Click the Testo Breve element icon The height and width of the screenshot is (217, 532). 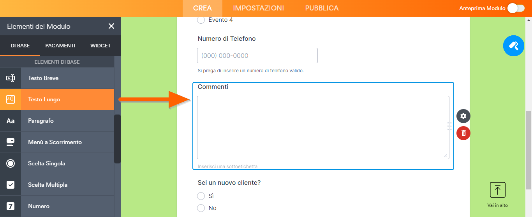11,78
